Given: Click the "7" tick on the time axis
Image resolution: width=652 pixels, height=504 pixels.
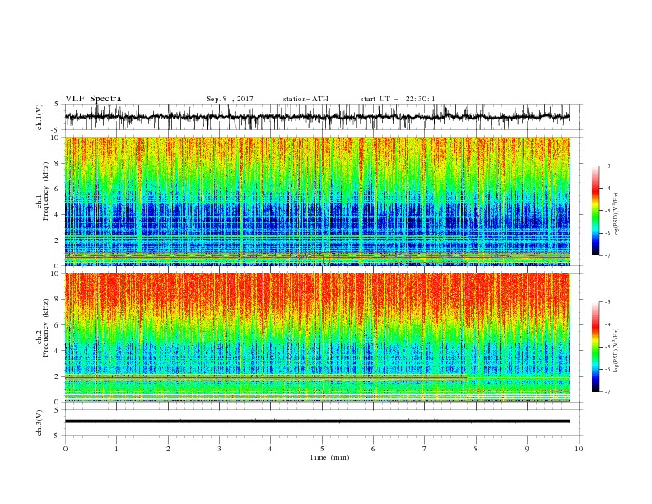Looking at the screenshot, I should tap(425, 449).
